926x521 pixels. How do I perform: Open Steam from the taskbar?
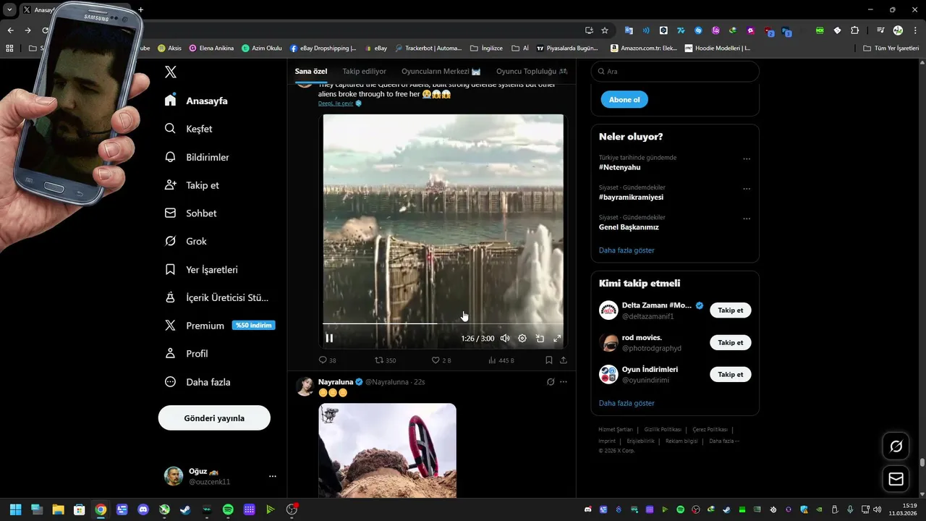pos(185,509)
